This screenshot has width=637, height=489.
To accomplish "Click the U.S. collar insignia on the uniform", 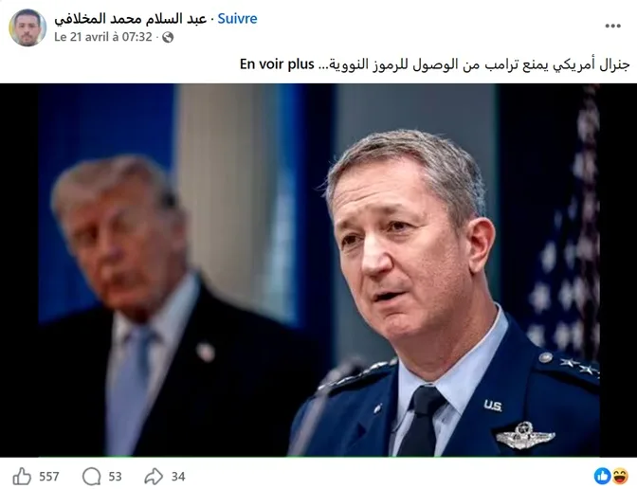I will coord(493,406).
